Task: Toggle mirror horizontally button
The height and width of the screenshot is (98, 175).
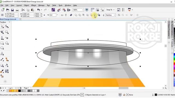Action: tap(62, 15)
